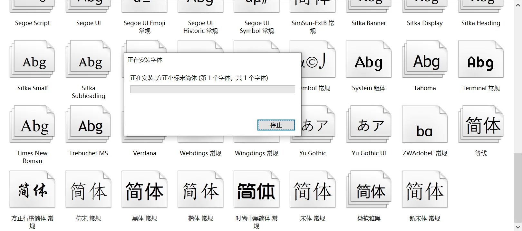Click the Sitka Heading label

[x=481, y=23]
